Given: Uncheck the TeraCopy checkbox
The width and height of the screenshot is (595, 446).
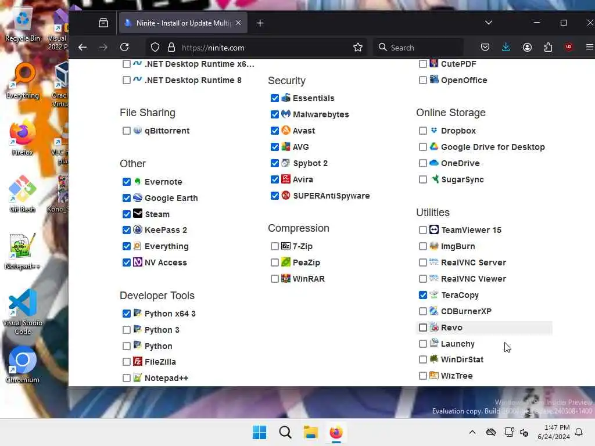Looking at the screenshot, I should (x=423, y=295).
